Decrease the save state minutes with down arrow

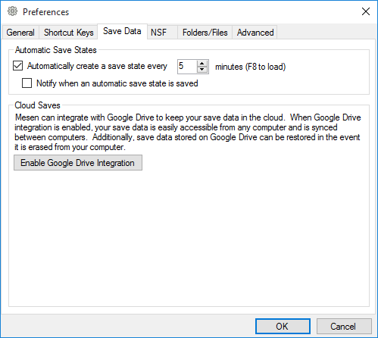coord(202,70)
